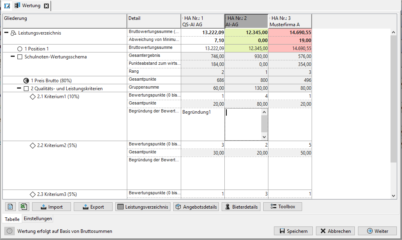Select tree row 2.3 Kriterium3 (5%)
This screenshot has width=402, height=240.
click(x=65, y=194)
